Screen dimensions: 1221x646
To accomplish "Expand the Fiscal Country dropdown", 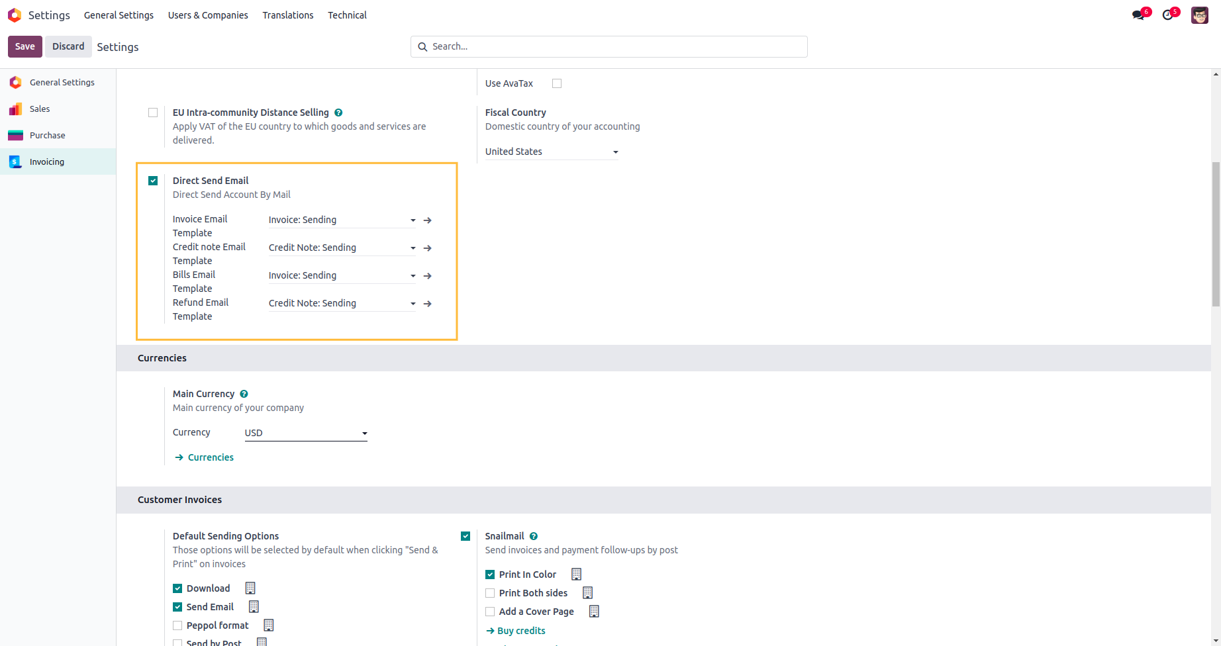I will pos(551,152).
